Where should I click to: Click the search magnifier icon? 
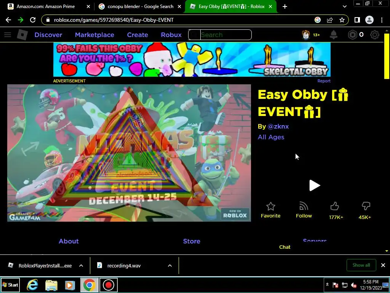click(x=194, y=35)
